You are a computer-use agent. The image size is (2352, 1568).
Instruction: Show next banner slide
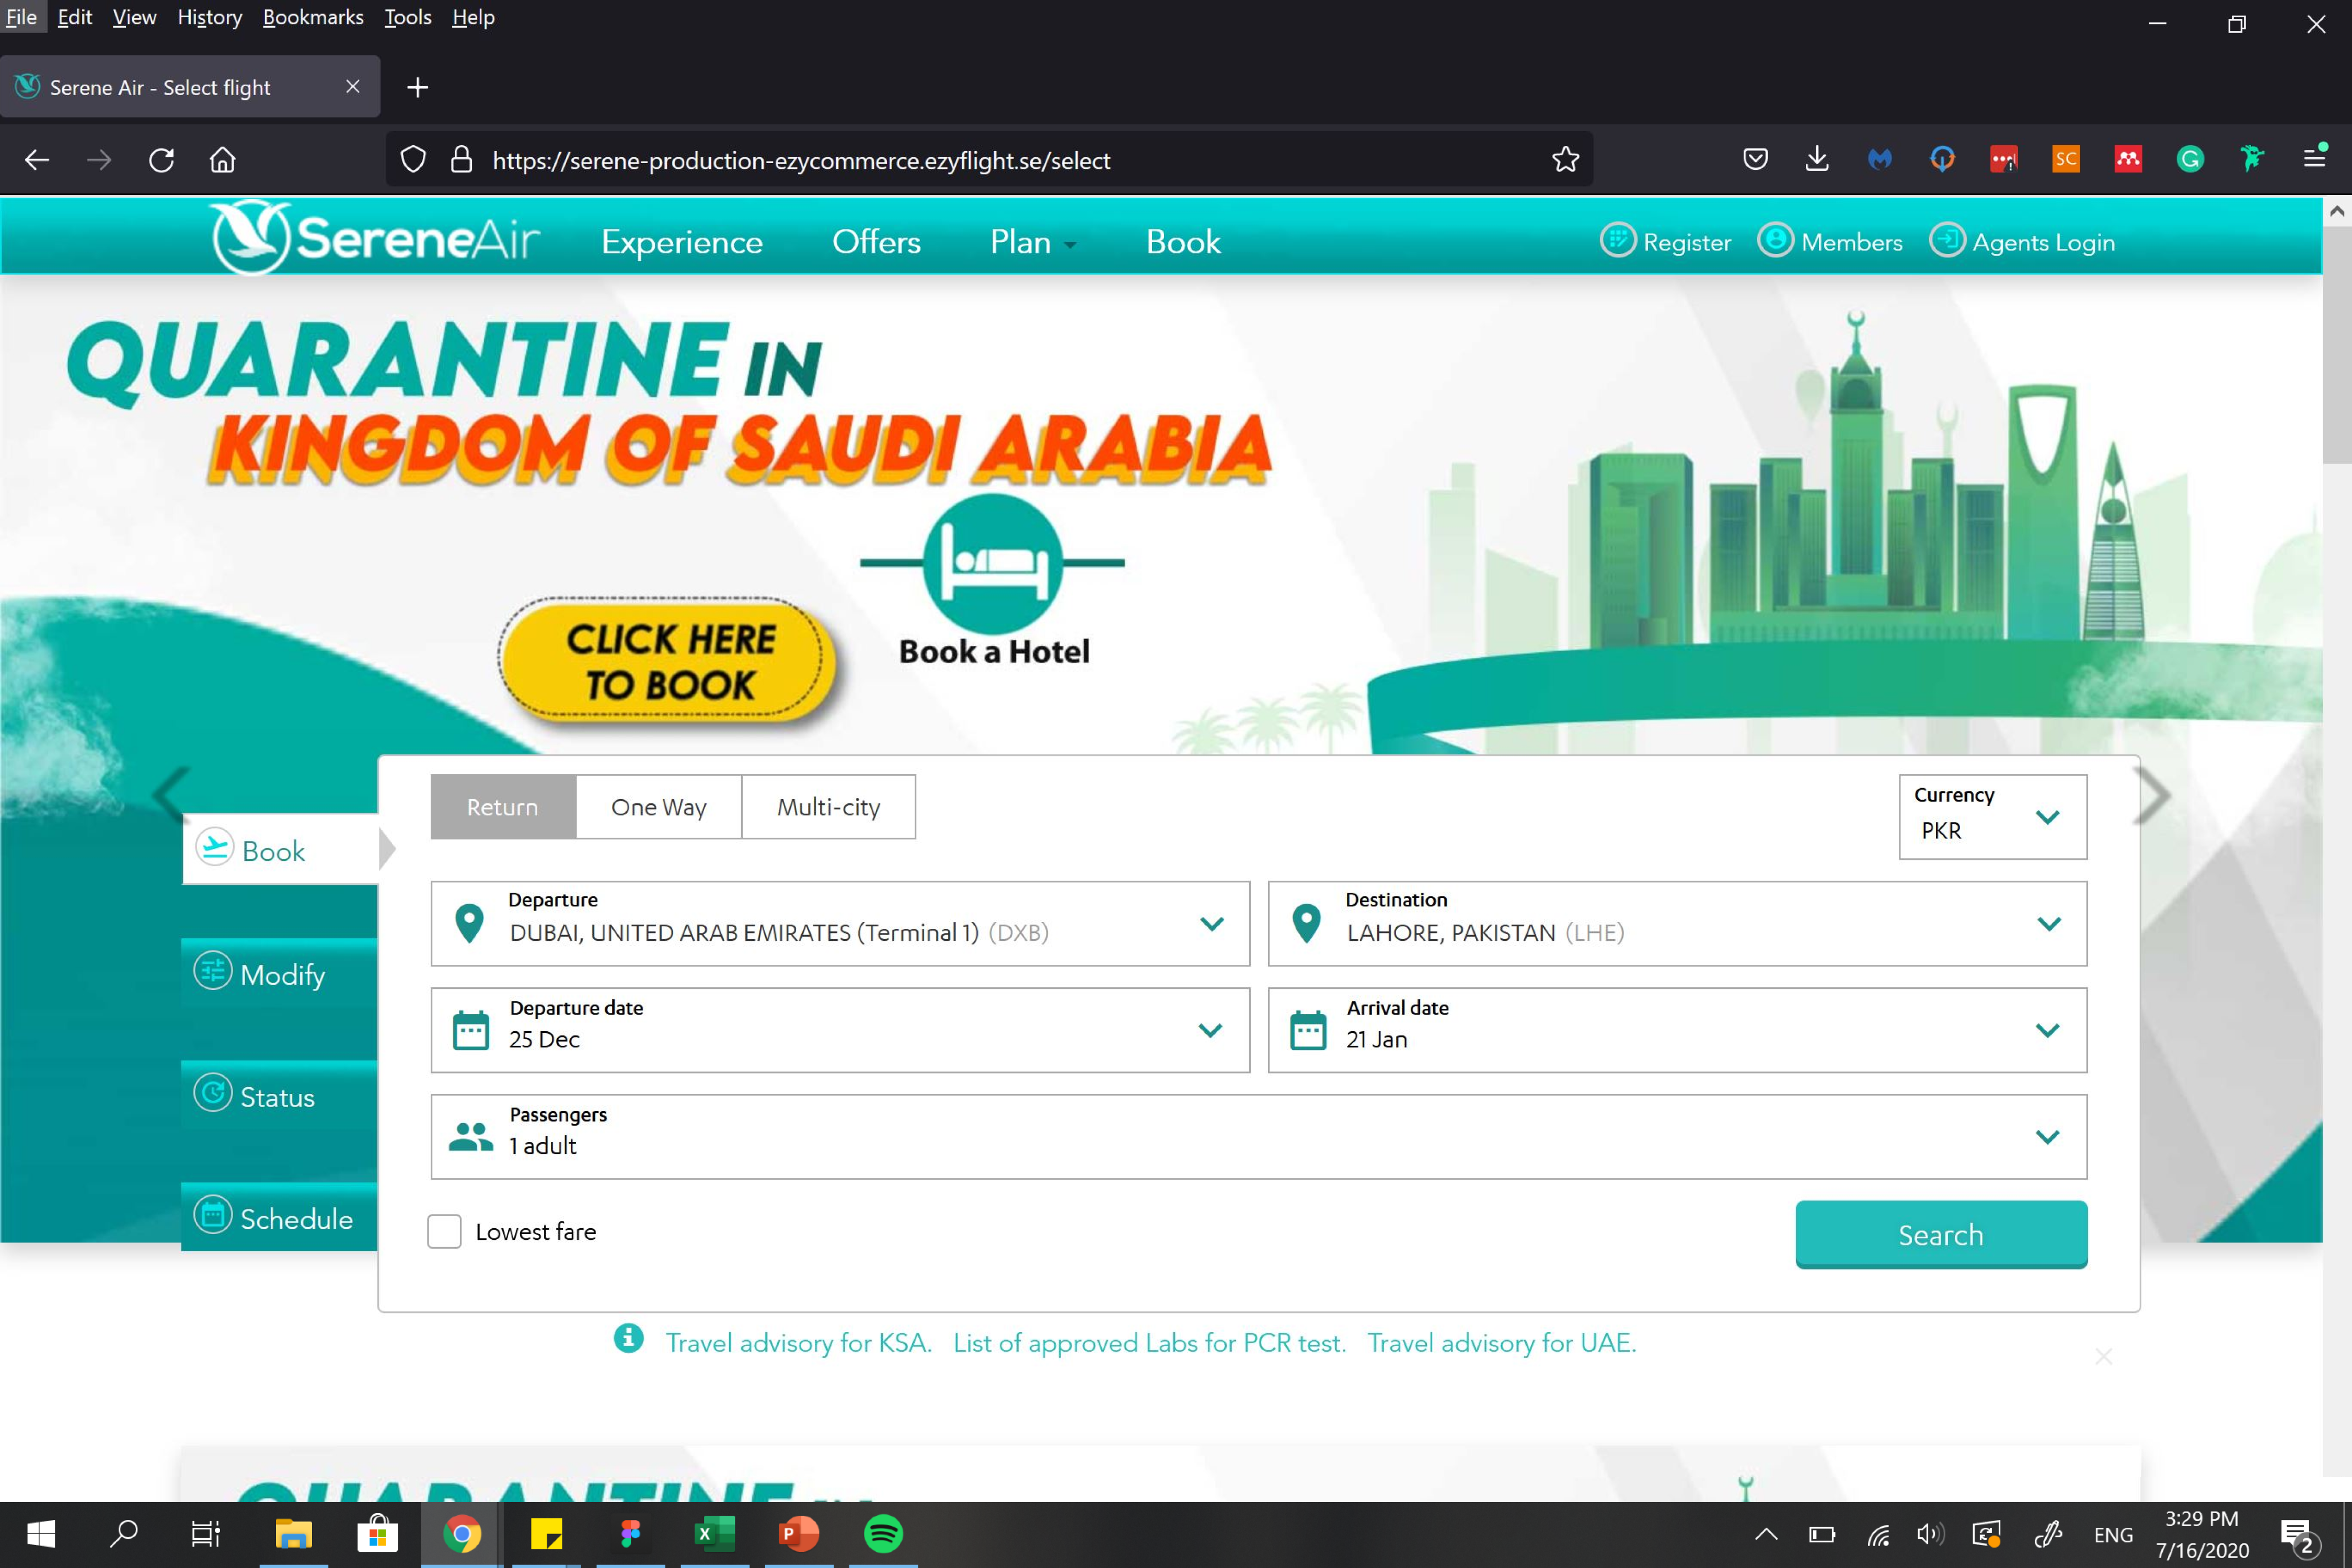(2151, 795)
